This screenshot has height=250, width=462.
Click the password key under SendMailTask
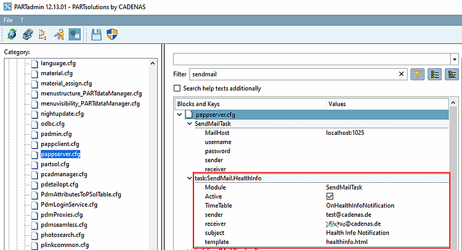click(x=217, y=151)
